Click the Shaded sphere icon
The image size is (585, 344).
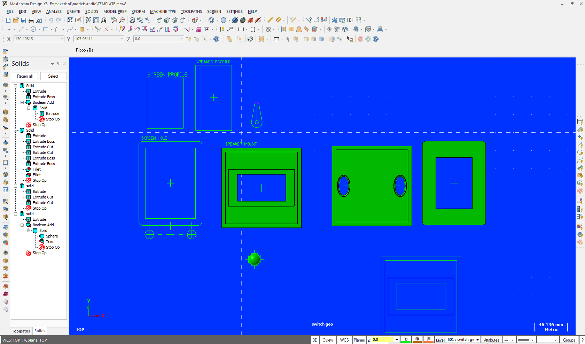[224, 20]
